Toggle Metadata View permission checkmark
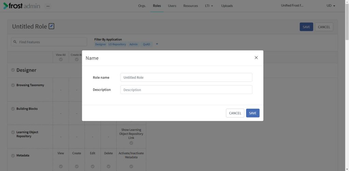This screenshot has height=171, width=349. click(61, 166)
